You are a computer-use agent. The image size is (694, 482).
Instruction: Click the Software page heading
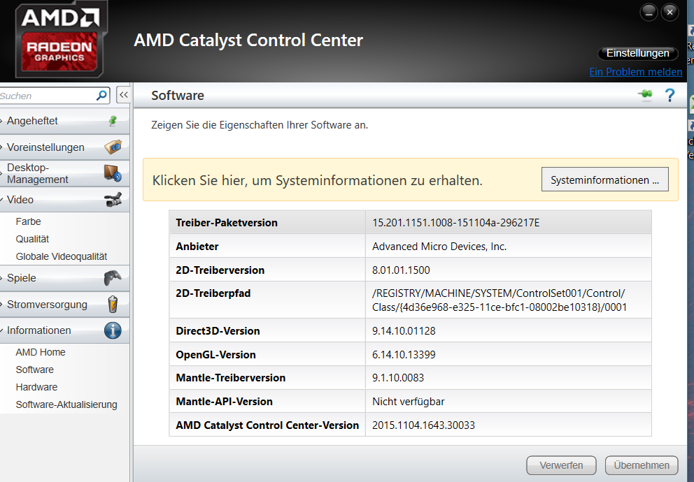[x=178, y=96]
